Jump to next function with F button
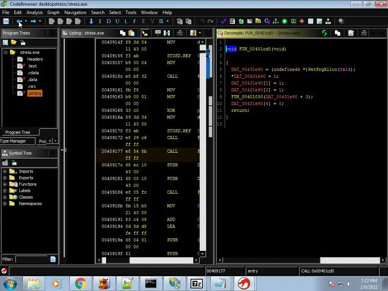The height and width of the screenshot is (291, 388). [x=135, y=21]
